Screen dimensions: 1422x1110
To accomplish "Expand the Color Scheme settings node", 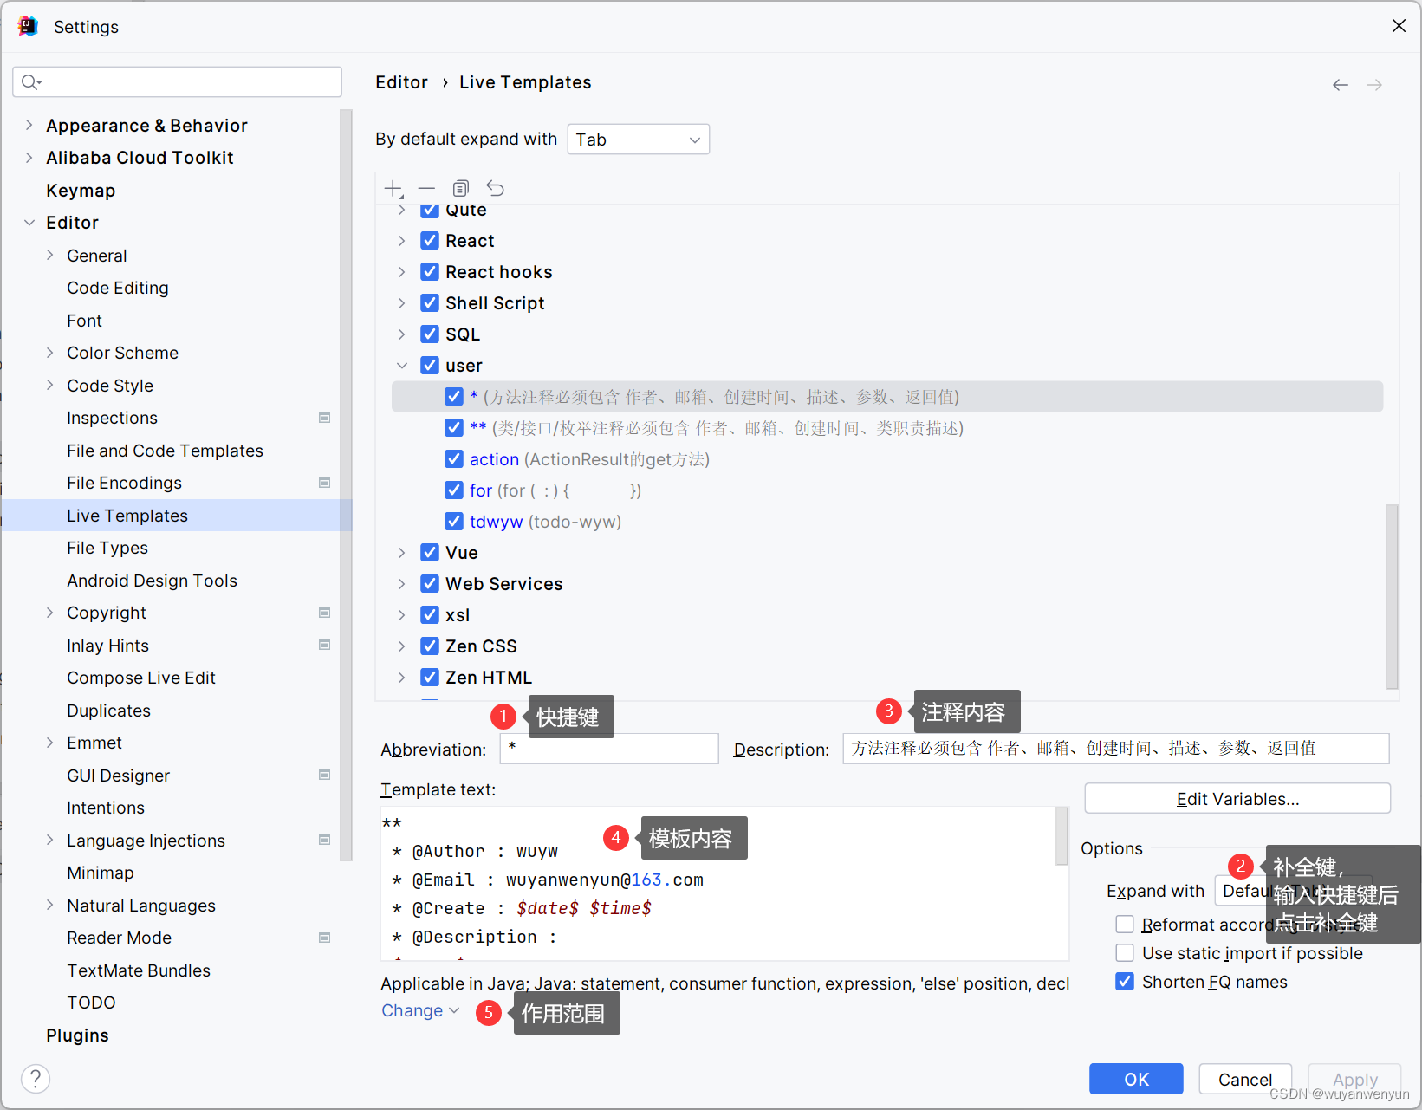I will coord(50,353).
